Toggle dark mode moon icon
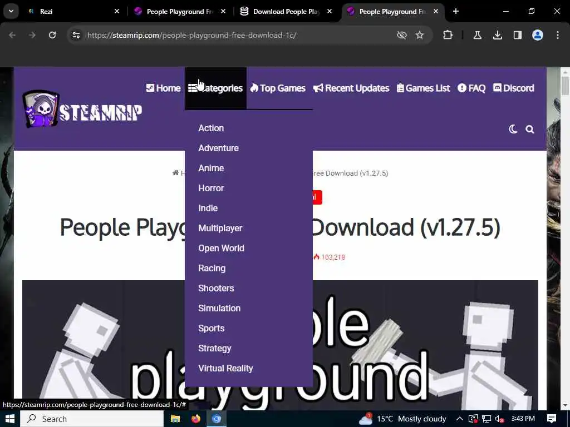 click(513, 129)
